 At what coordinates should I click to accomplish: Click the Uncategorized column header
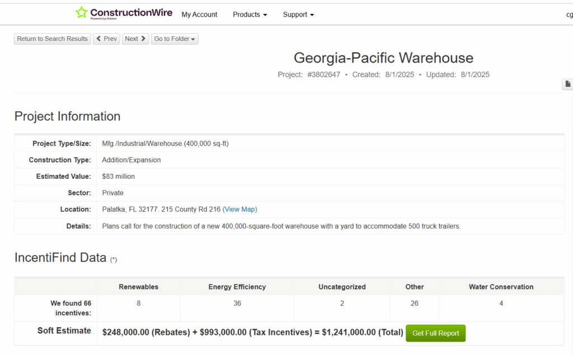[x=342, y=287]
